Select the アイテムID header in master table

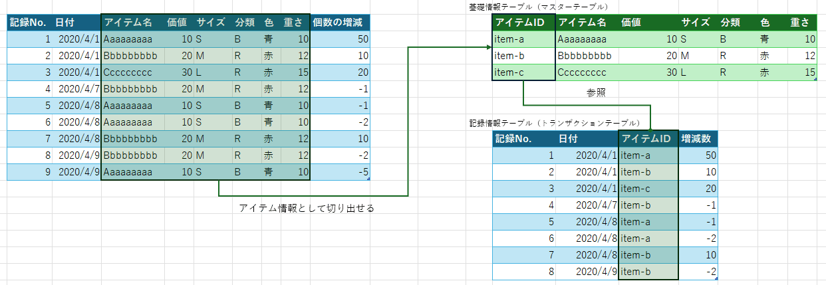(x=523, y=23)
